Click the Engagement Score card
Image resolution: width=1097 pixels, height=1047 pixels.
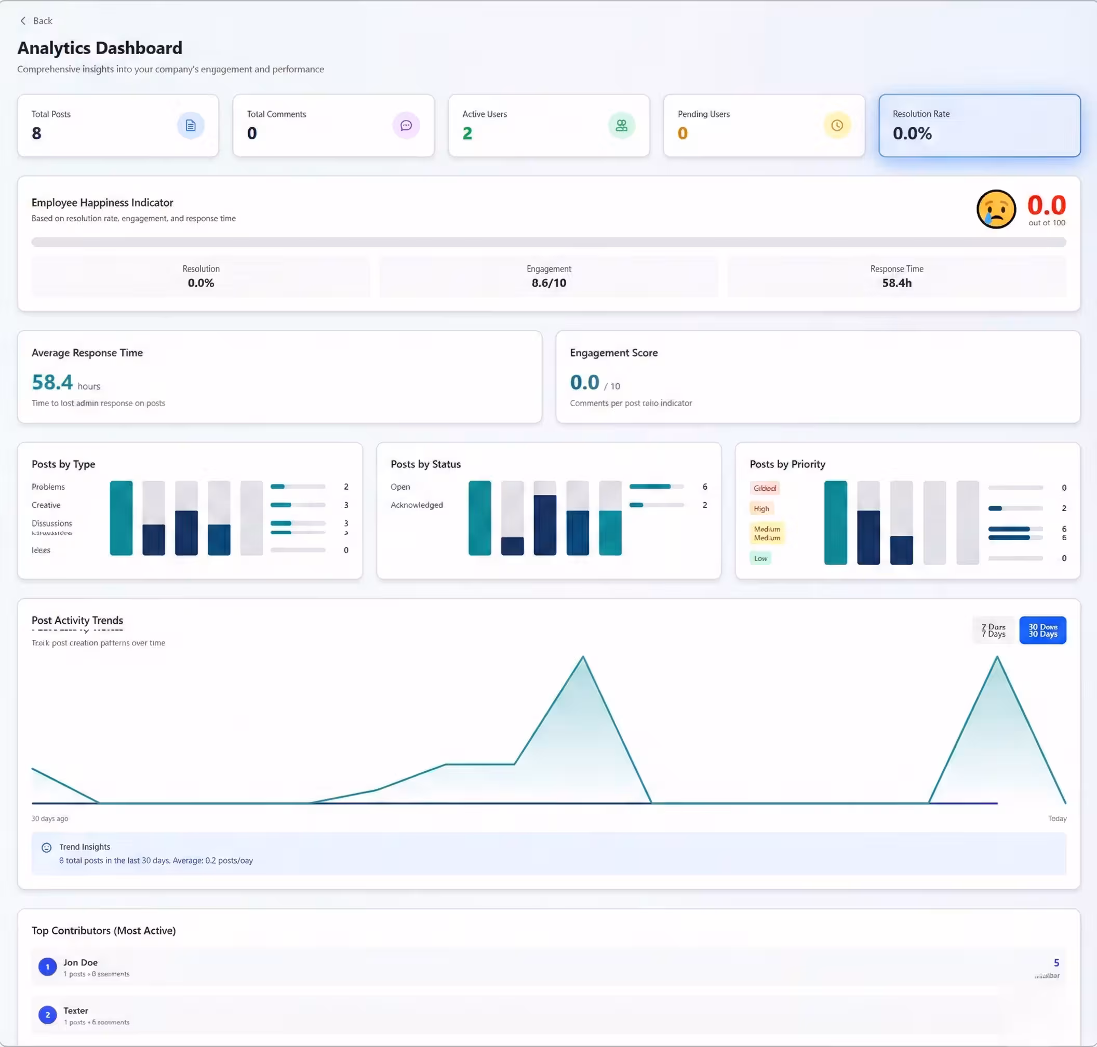pos(818,377)
